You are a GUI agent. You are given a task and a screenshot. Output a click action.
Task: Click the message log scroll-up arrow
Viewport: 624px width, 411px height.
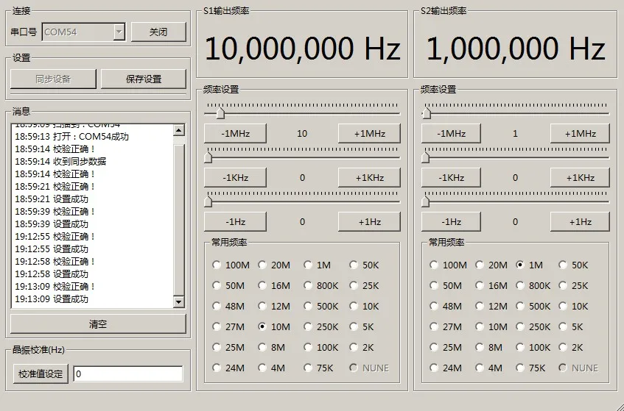pyautogui.click(x=179, y=130)
